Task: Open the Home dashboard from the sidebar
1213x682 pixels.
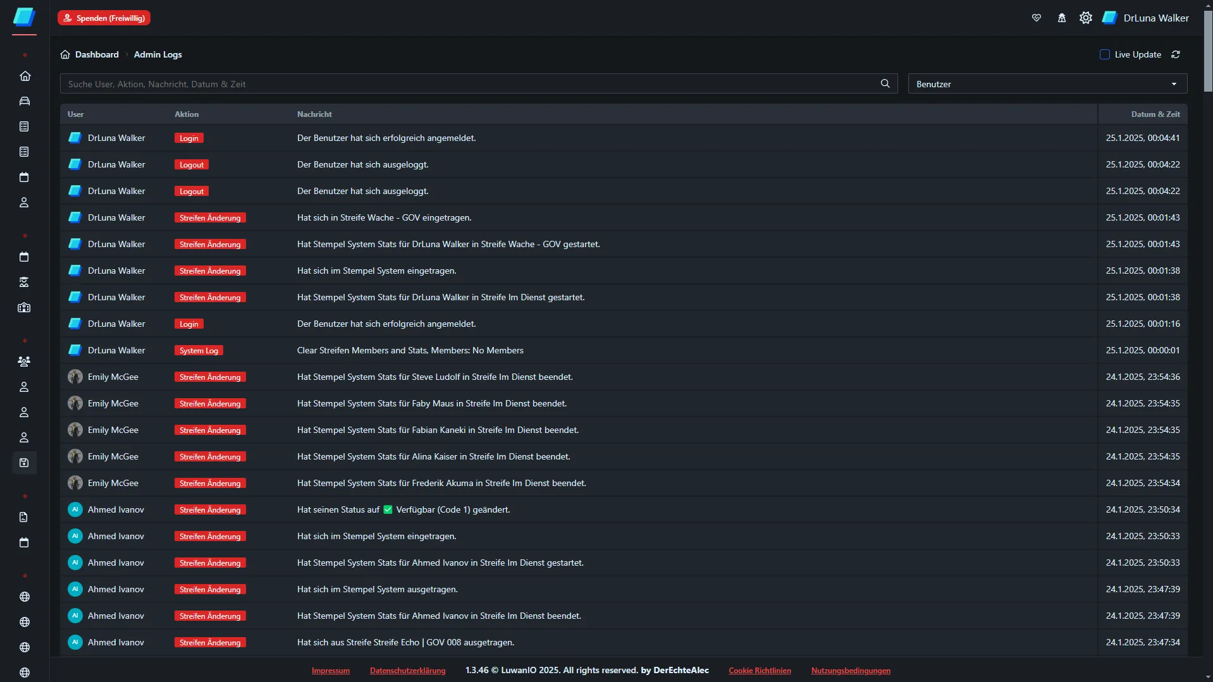Action: pos(24,76)
